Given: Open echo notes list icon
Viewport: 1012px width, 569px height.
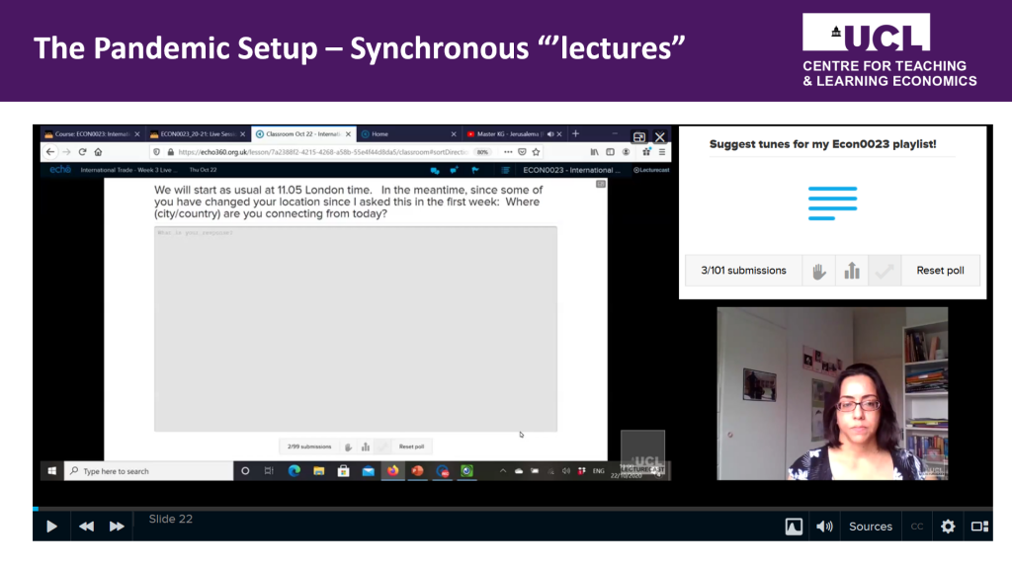Looking at the screenshot, I should point(505,170).
